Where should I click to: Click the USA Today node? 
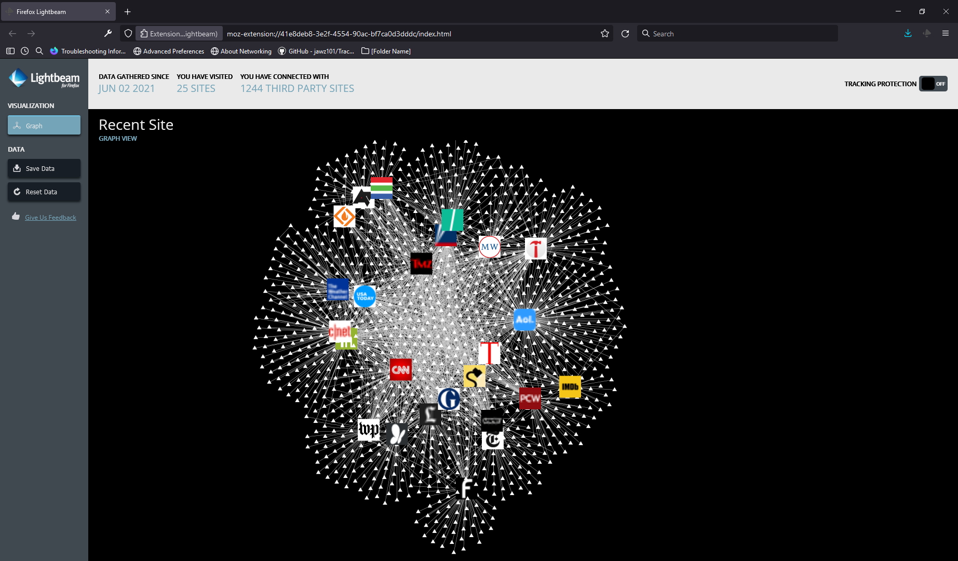click(x=365, y=296)
